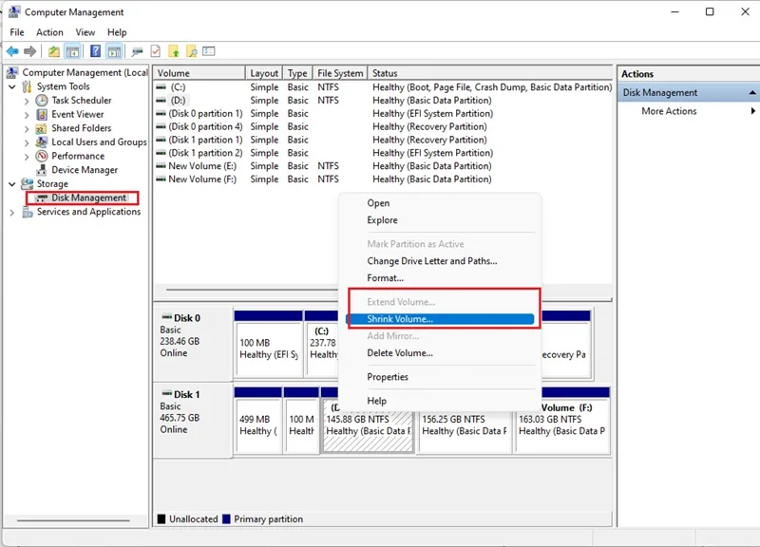Collapse Disk Management actions section arrow

click(x=752, y=92)
